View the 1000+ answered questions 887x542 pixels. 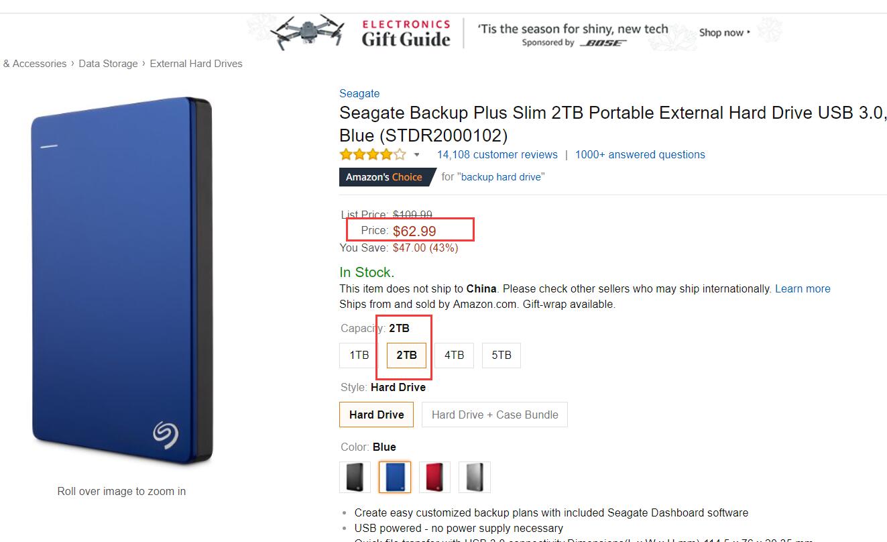(x=640, y=154)
